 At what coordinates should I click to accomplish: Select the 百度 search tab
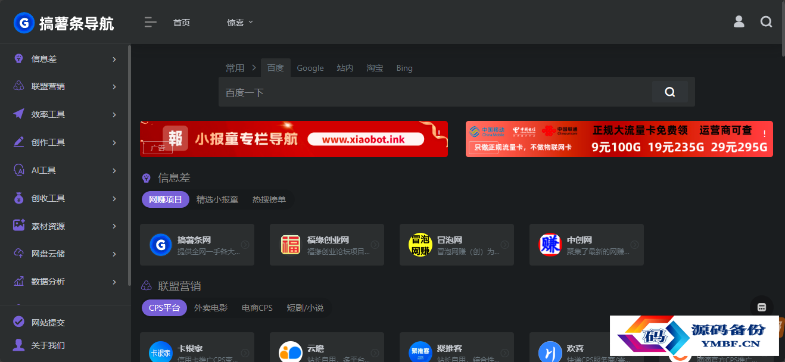pos(276,68)
